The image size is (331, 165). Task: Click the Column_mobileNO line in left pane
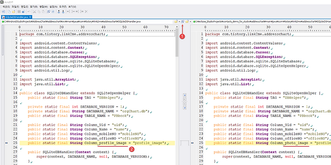pos(86,134)
